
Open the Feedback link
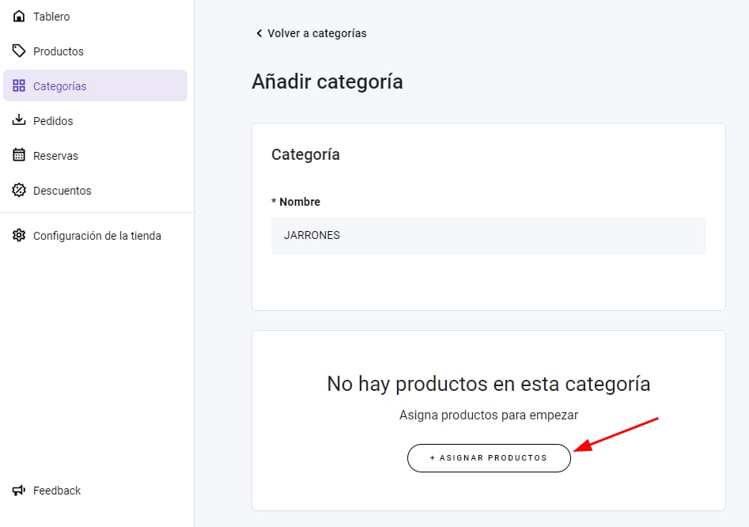[95, 491]
